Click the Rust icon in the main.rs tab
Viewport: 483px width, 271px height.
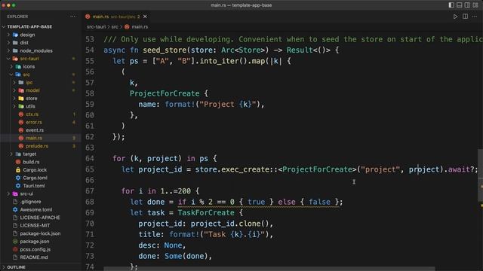pyautogui.click(x=88, y=17)
